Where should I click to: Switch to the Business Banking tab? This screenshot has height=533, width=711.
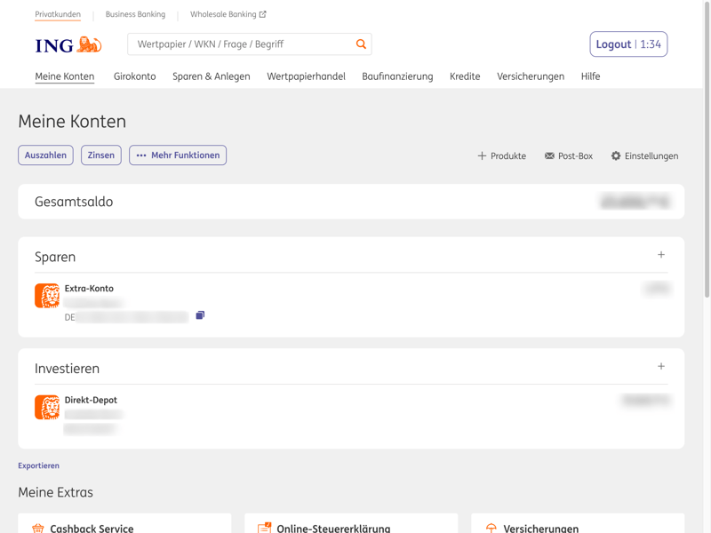[135, 14]
